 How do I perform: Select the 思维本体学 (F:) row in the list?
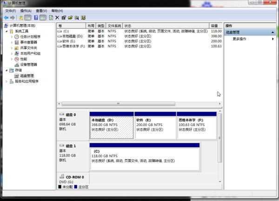pos(139,46)
